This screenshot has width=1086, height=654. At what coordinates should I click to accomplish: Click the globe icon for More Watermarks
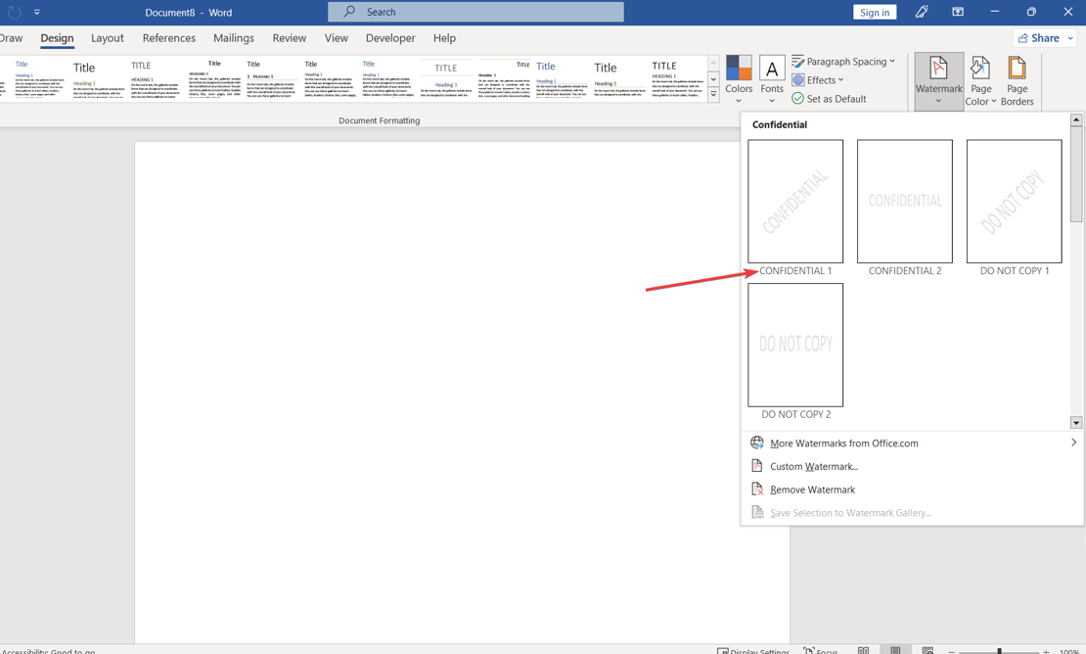coord(757,443)
